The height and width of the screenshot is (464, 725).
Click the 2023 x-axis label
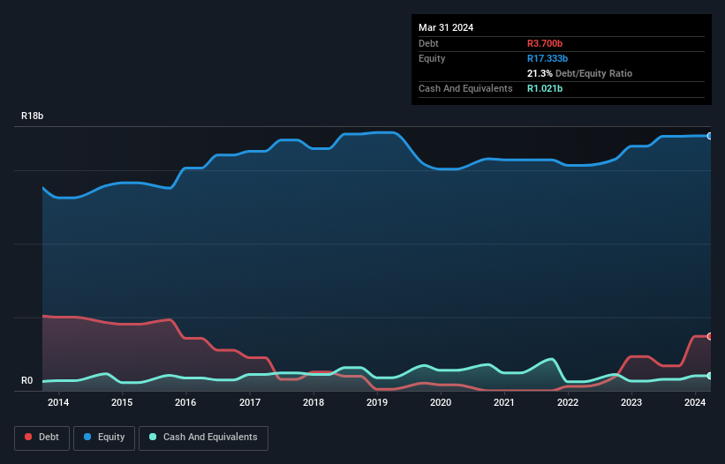pos(631,402)
